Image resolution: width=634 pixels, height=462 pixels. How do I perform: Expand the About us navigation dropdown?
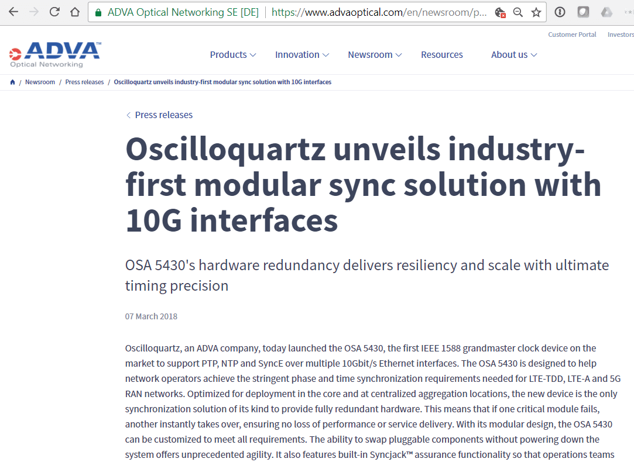[513, 54]
